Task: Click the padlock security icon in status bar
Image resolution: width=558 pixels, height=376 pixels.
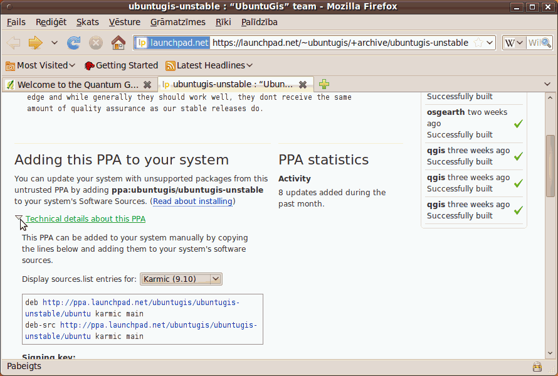Action: tap(537, 367)
